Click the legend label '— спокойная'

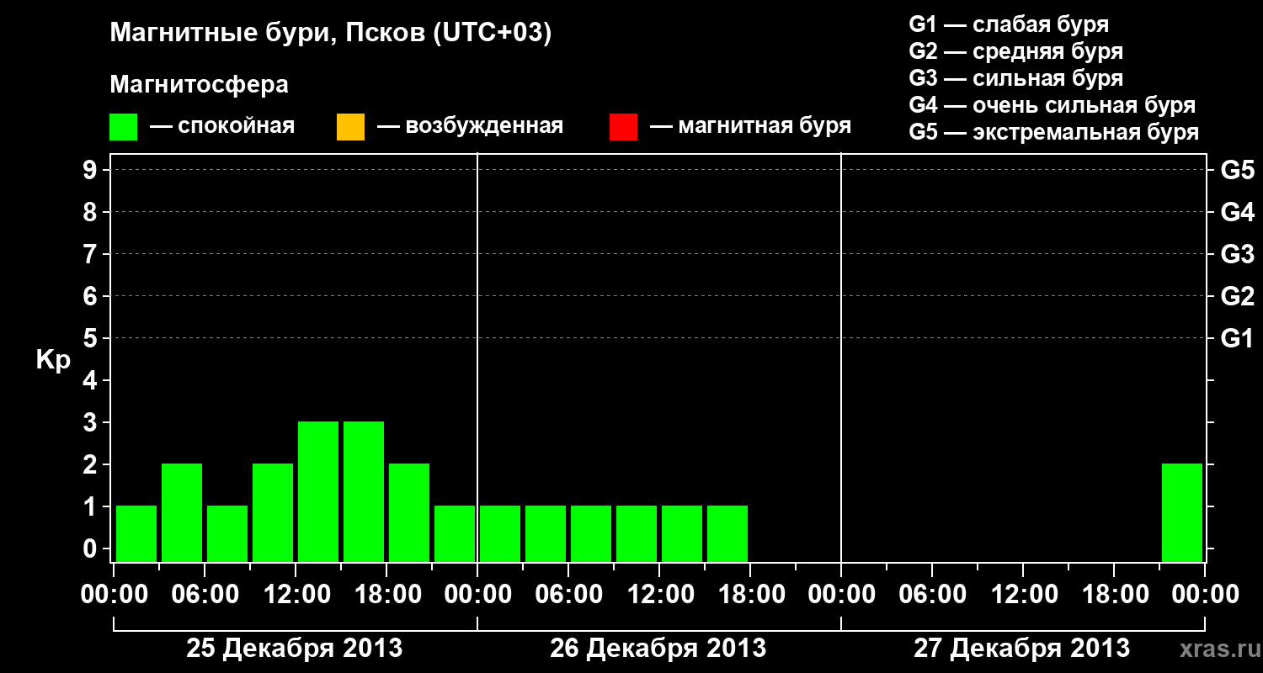click(x=222, y=127)
